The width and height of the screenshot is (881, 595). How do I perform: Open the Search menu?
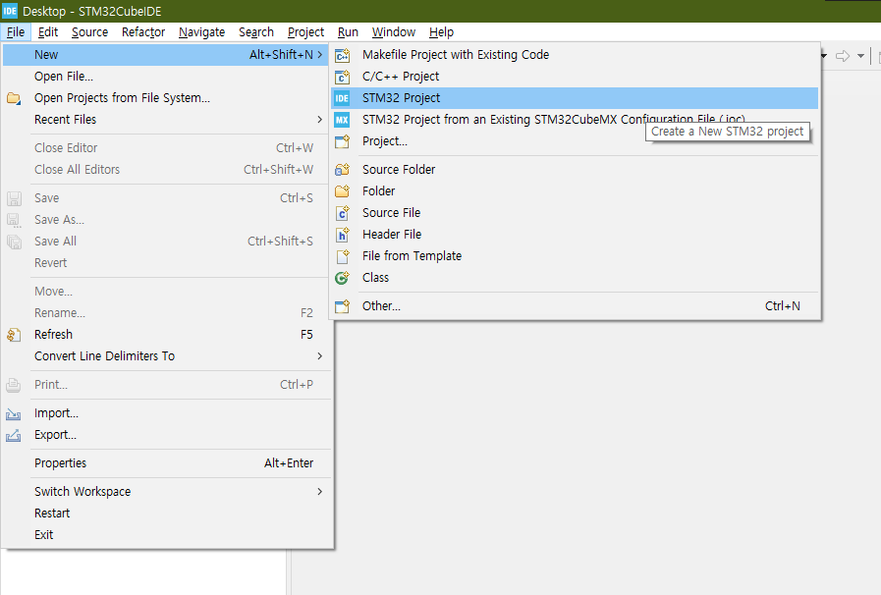pos(256,32)
